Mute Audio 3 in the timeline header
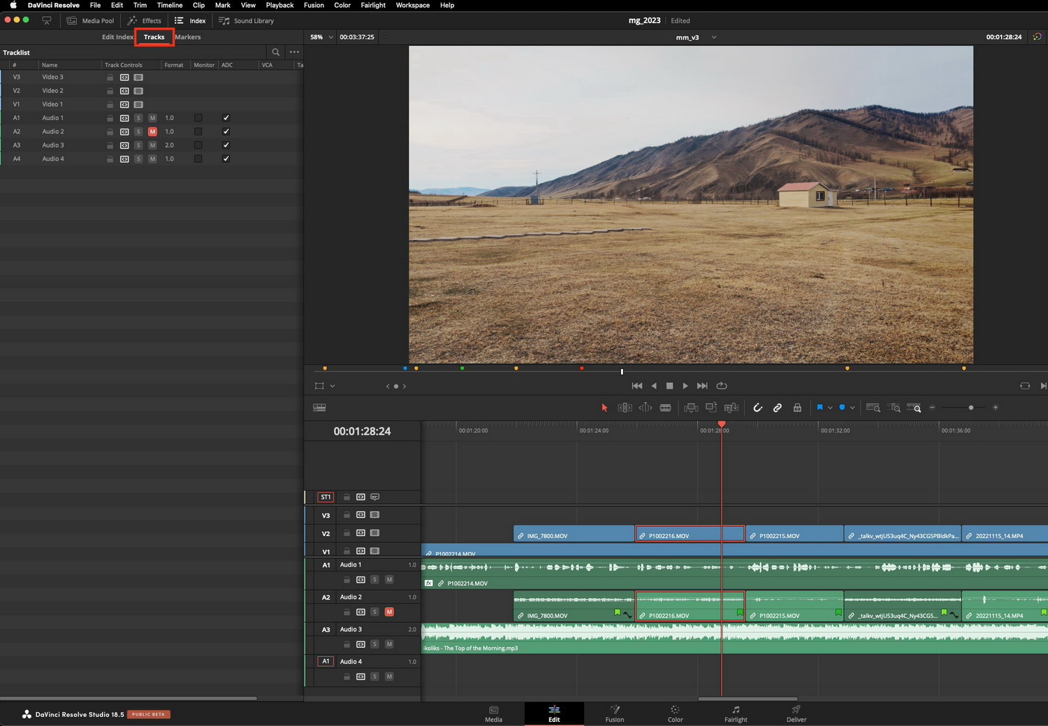 pyautogui.click(x=389, y=644)
